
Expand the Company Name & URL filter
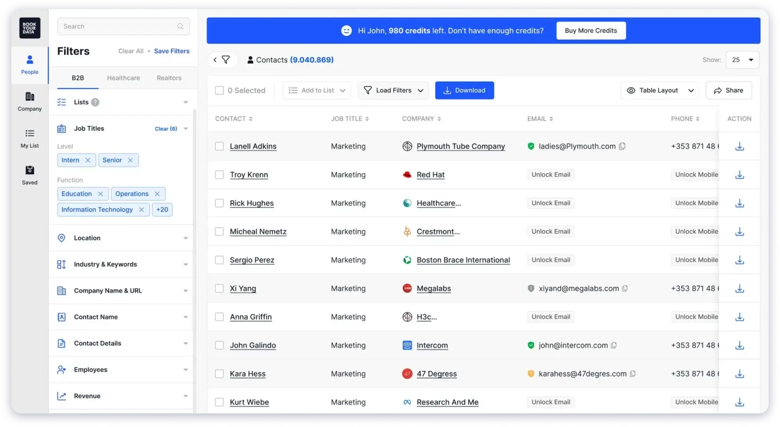186,291
